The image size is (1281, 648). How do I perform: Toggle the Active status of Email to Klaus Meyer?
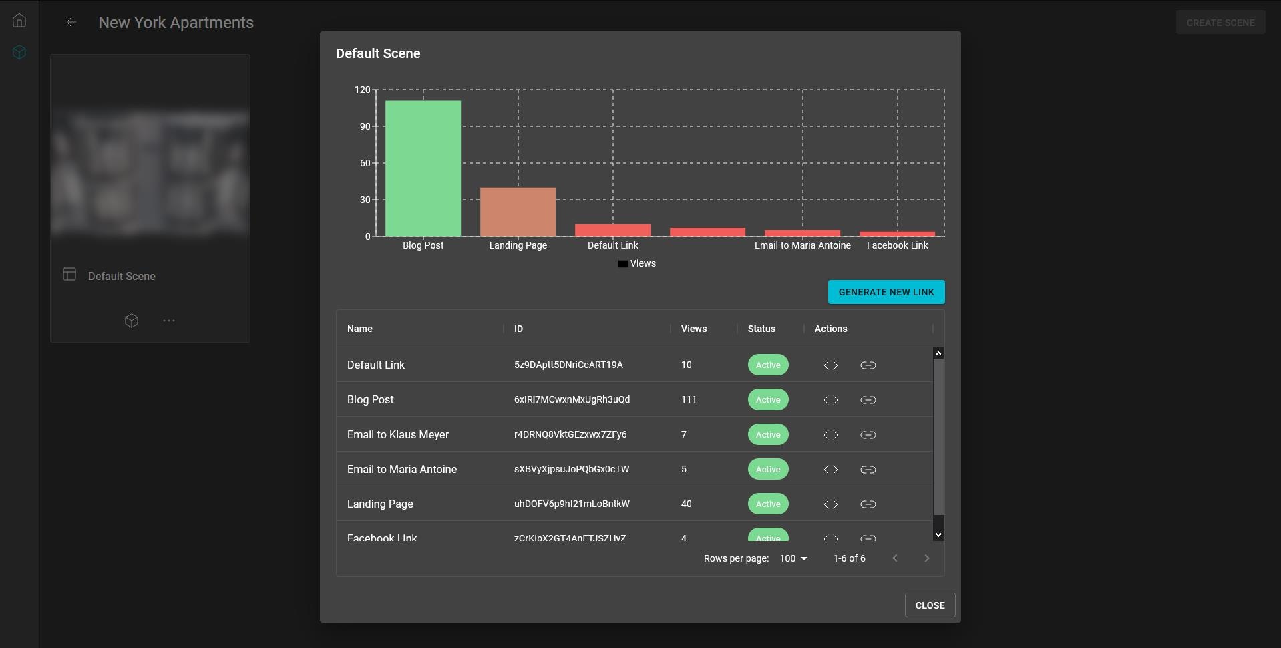coord(768,435)
